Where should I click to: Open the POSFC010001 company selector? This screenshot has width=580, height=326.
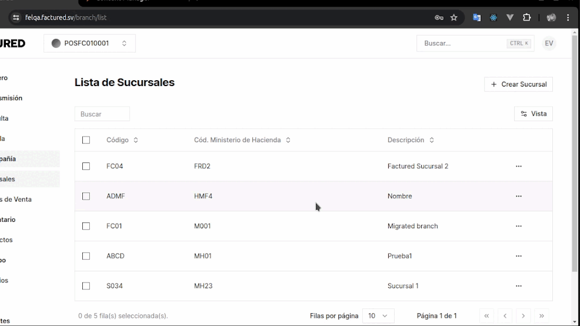tap(89, 44)
